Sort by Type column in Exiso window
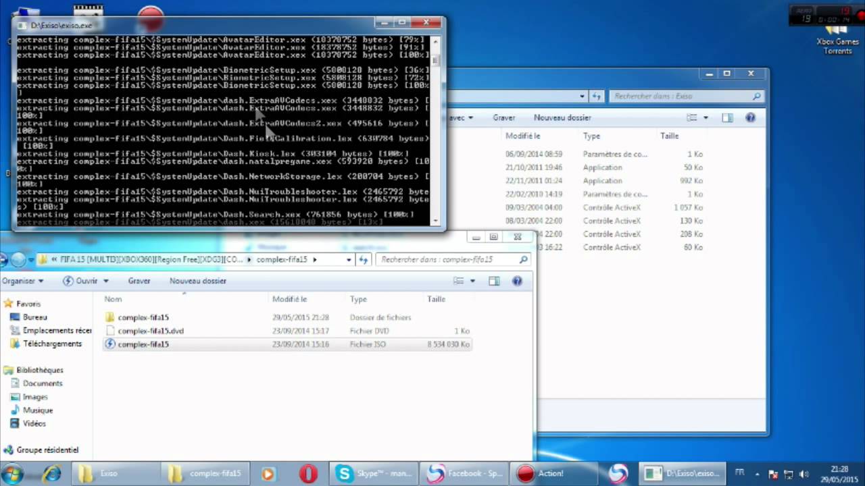The width and height of the screenshot is (865, 486). coord(591,136)
